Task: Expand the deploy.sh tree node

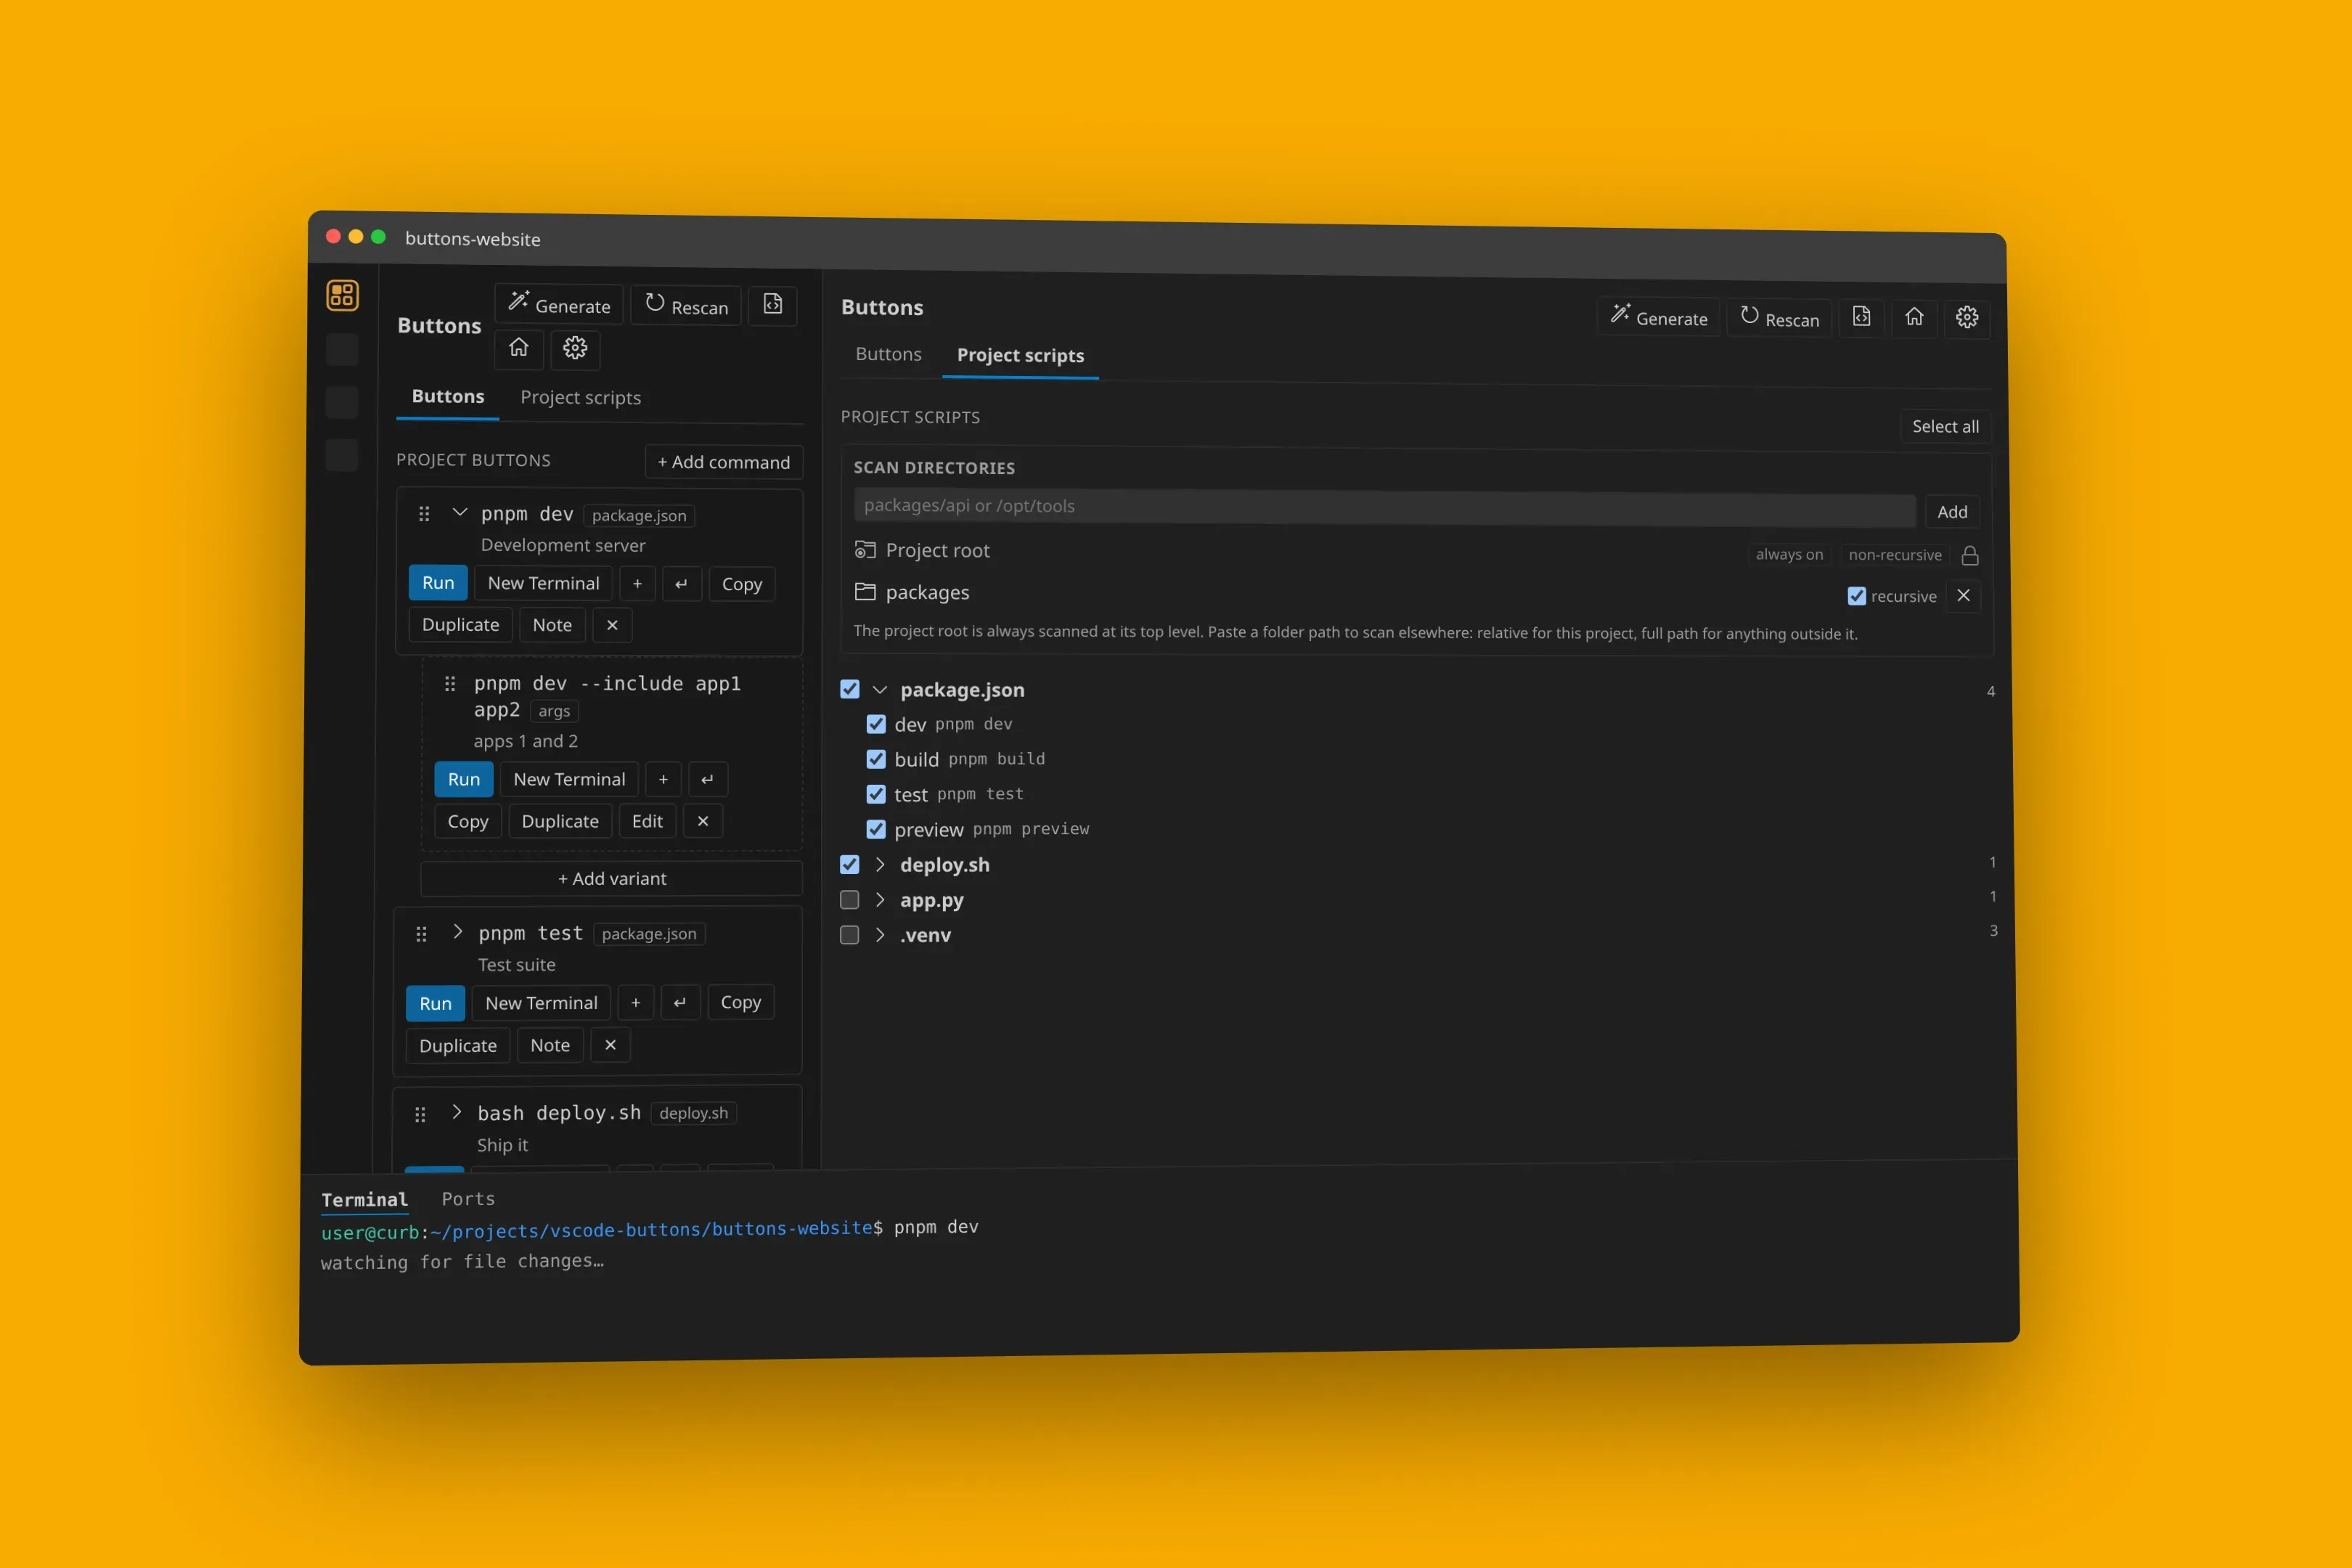Action: tap(880, 865)
